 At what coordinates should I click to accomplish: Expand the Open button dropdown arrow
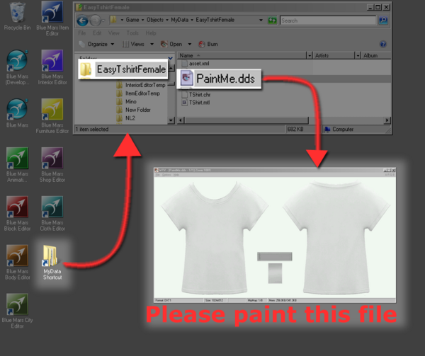coord(190,44)
